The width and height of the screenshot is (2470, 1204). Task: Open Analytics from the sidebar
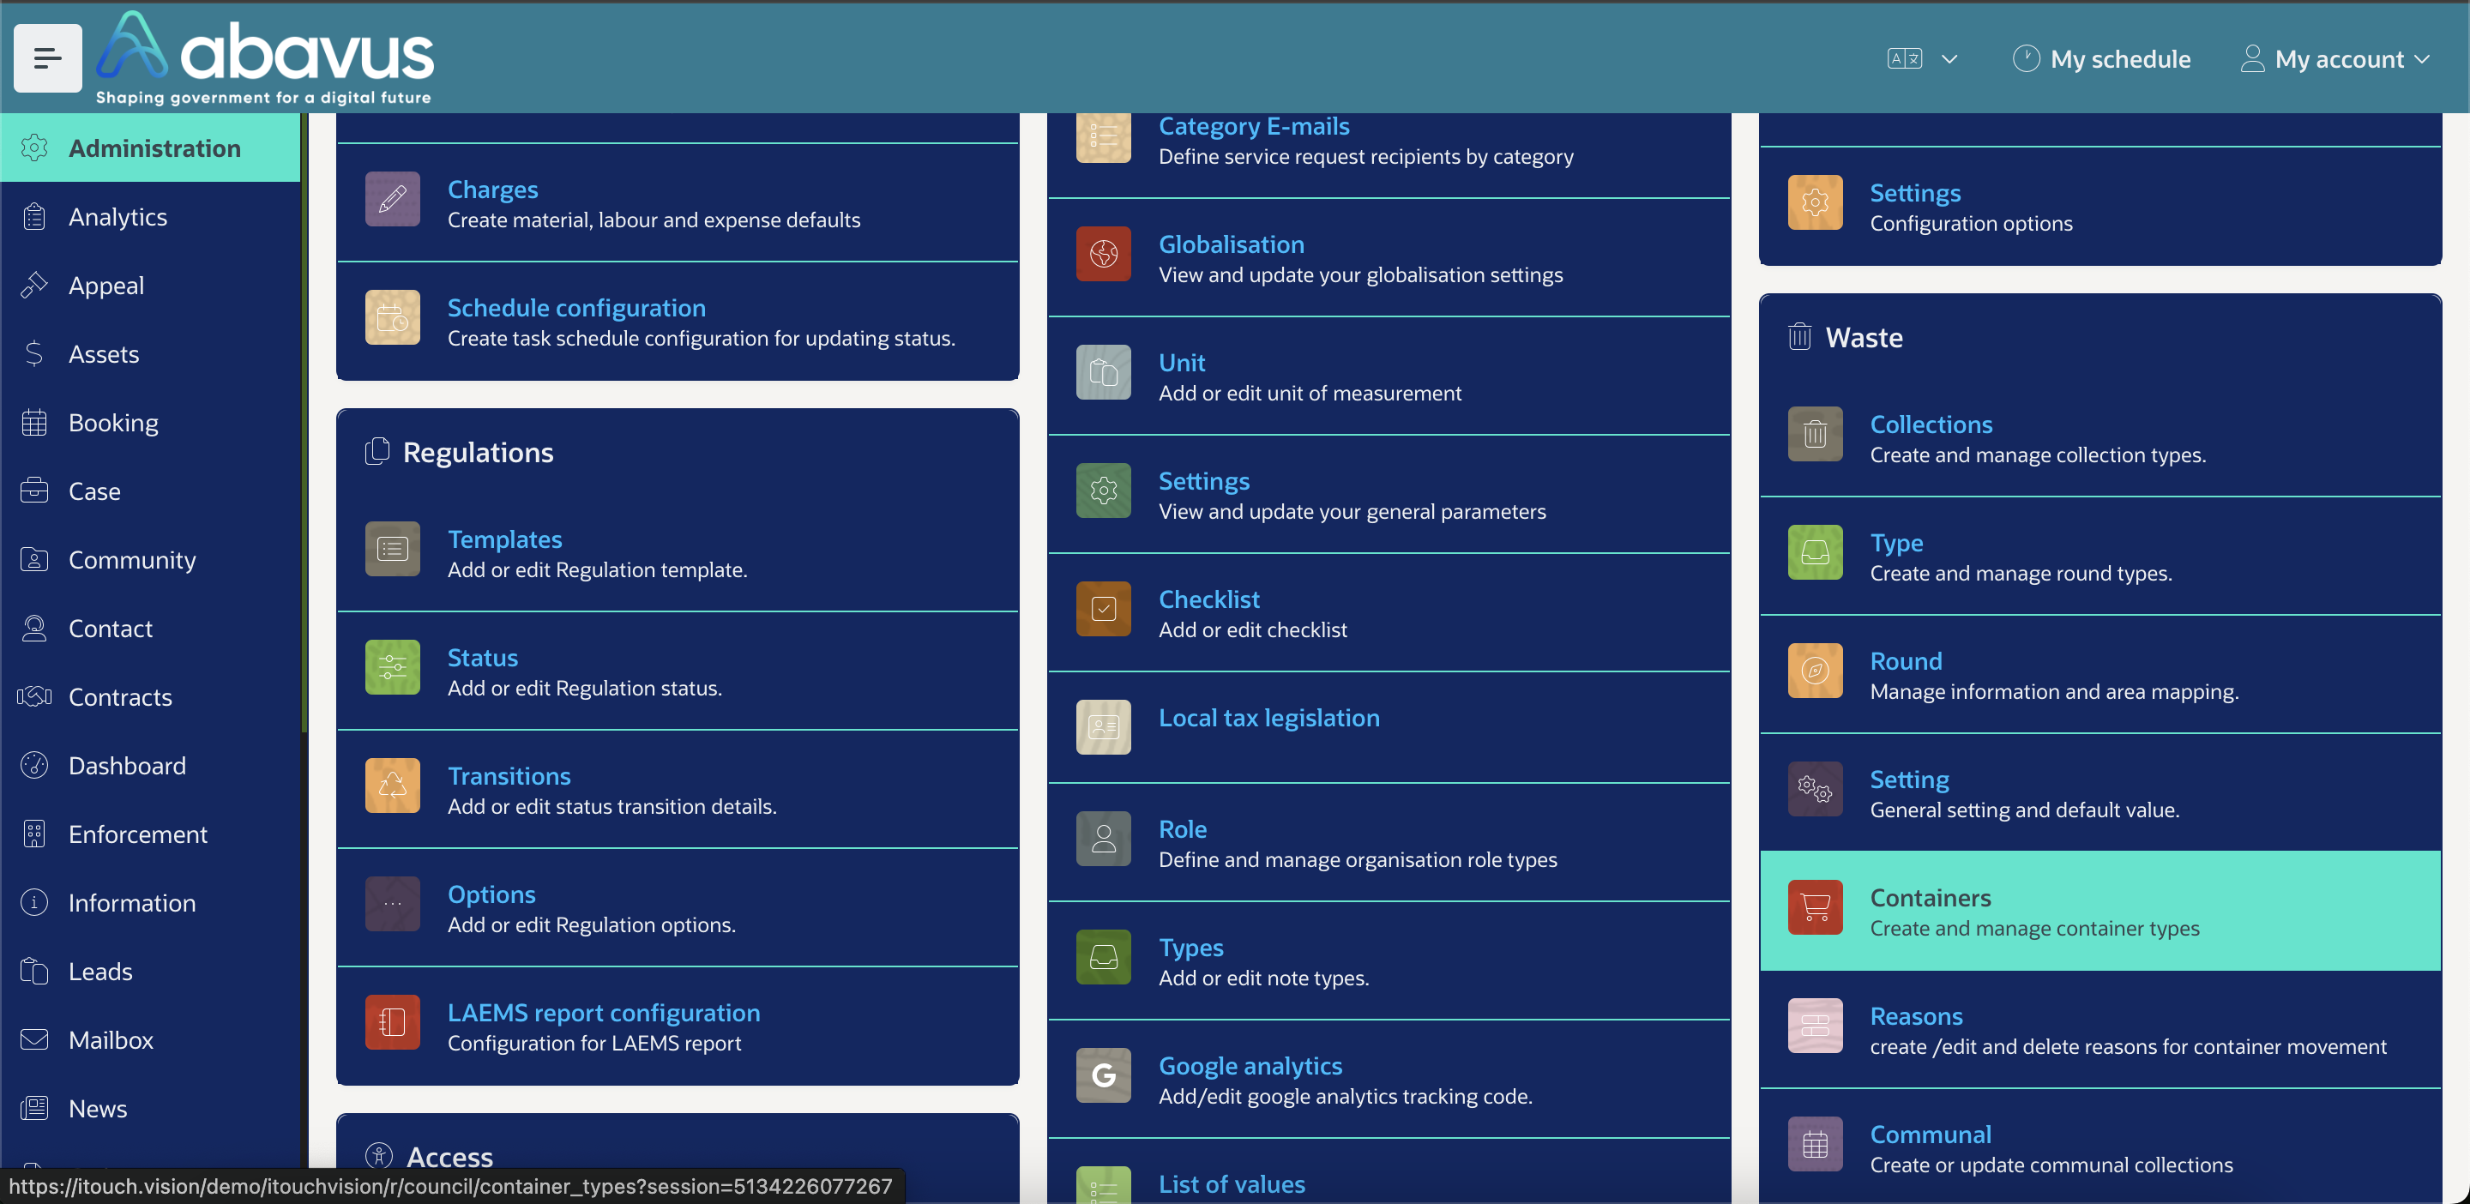click(x=149, y=217)
